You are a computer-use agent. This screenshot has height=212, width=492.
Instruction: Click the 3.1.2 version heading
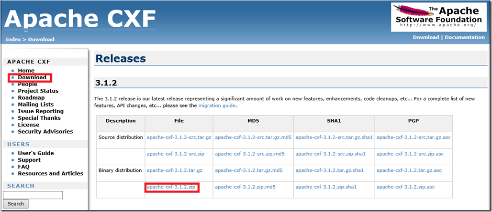106,83
